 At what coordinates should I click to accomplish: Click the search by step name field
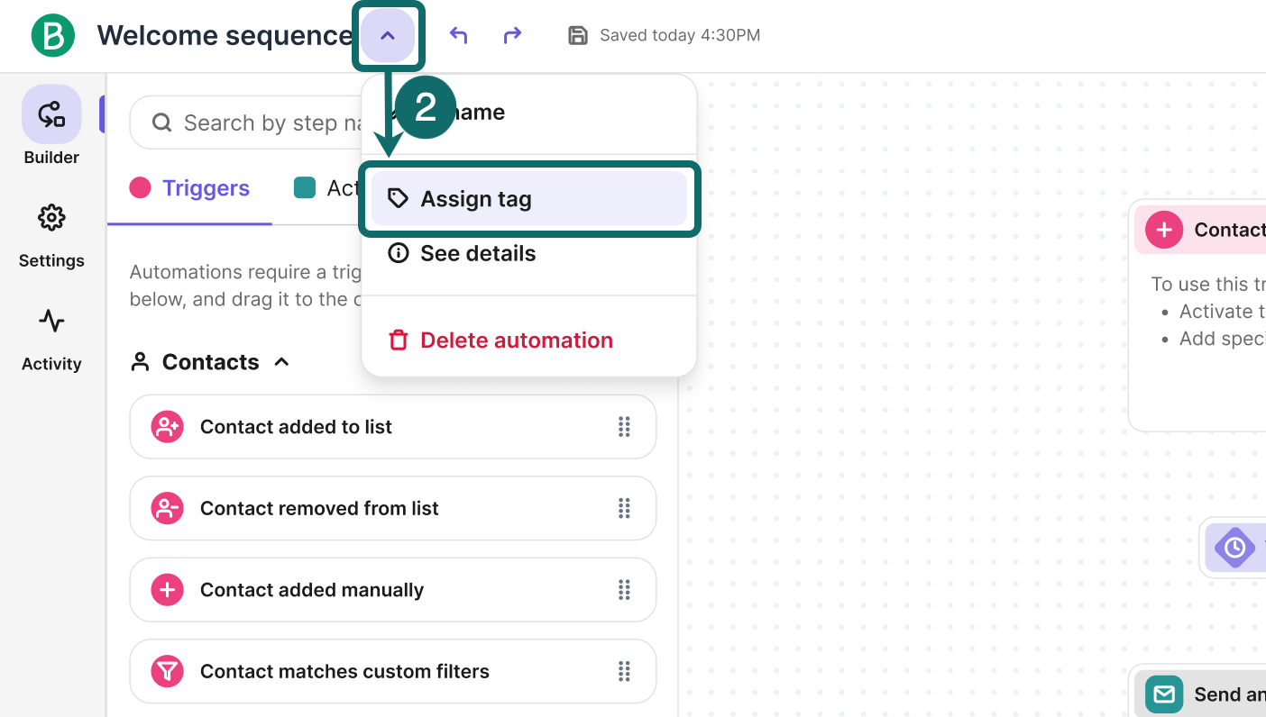[x=271, y=122]
